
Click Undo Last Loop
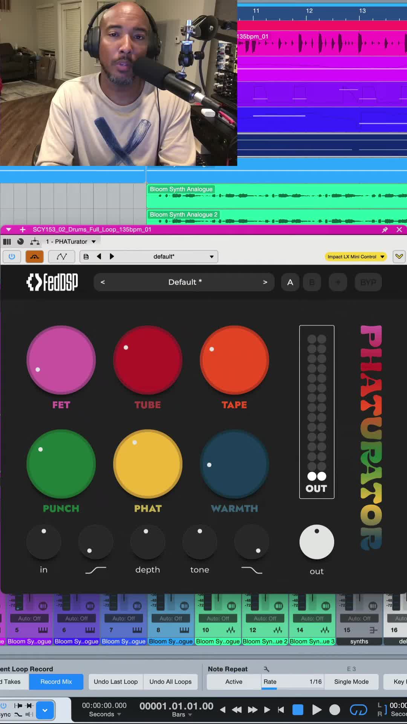click(x=116, y=681)
